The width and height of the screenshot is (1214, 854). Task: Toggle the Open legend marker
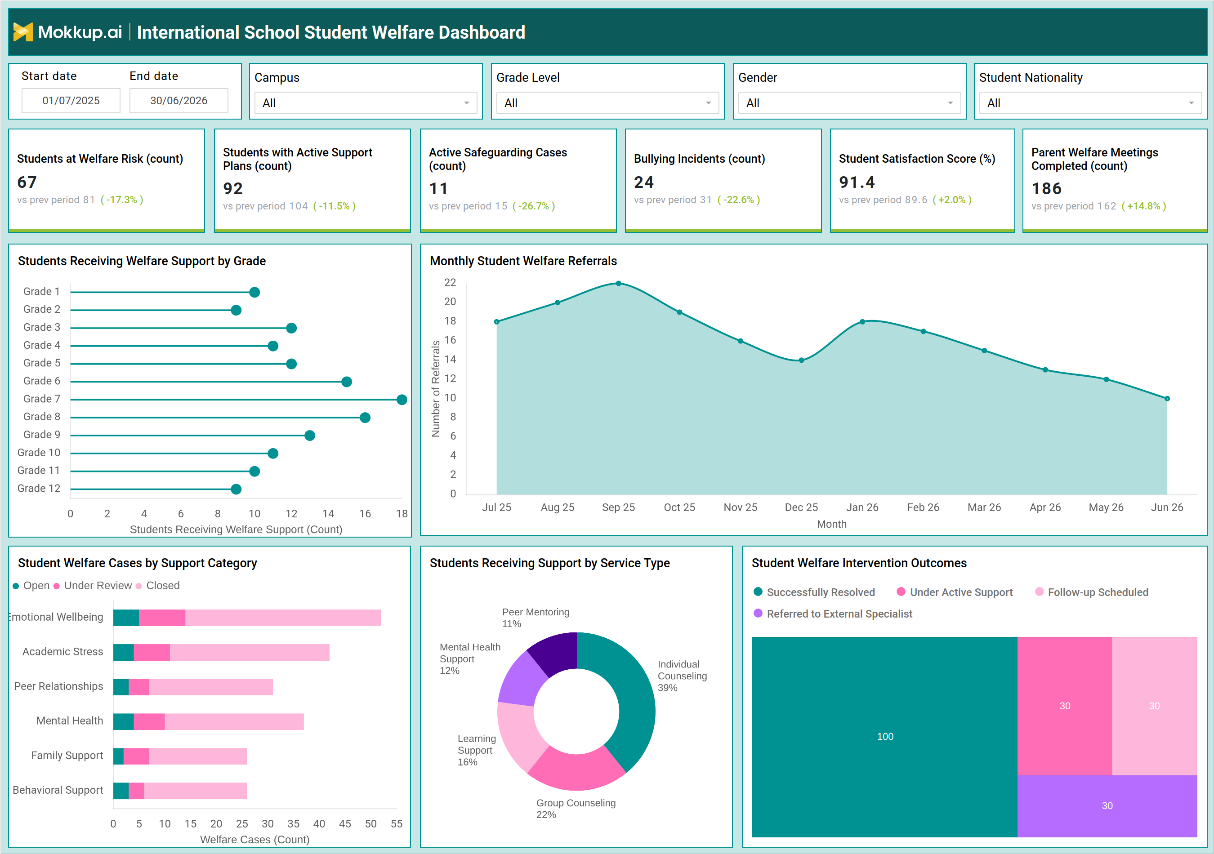tap(16, 586)
